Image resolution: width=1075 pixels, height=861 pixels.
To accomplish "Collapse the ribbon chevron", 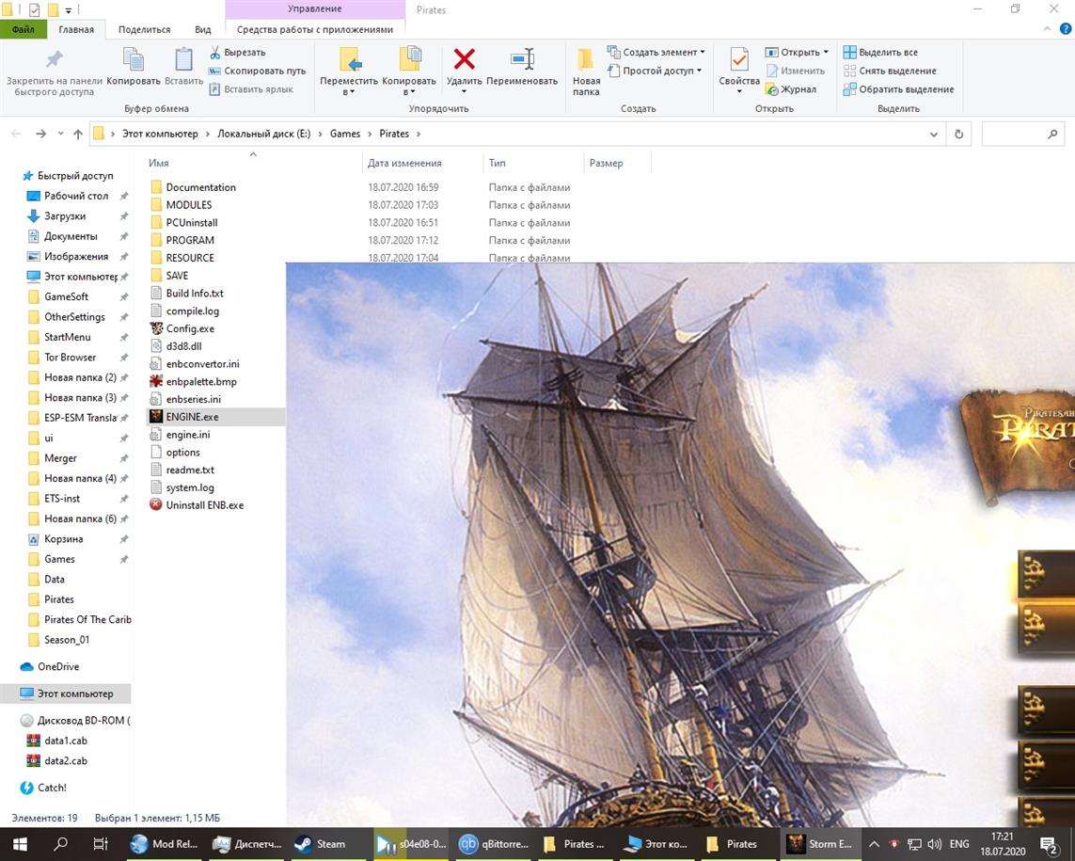I will [1048, 29].
